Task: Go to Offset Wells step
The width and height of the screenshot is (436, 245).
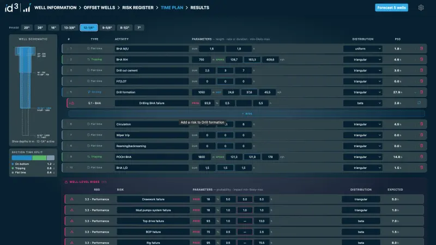Action: pyautogui.click(x=99, y=8)
